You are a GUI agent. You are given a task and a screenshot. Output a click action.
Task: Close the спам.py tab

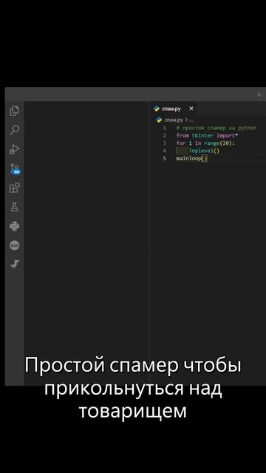click(191, 109)
